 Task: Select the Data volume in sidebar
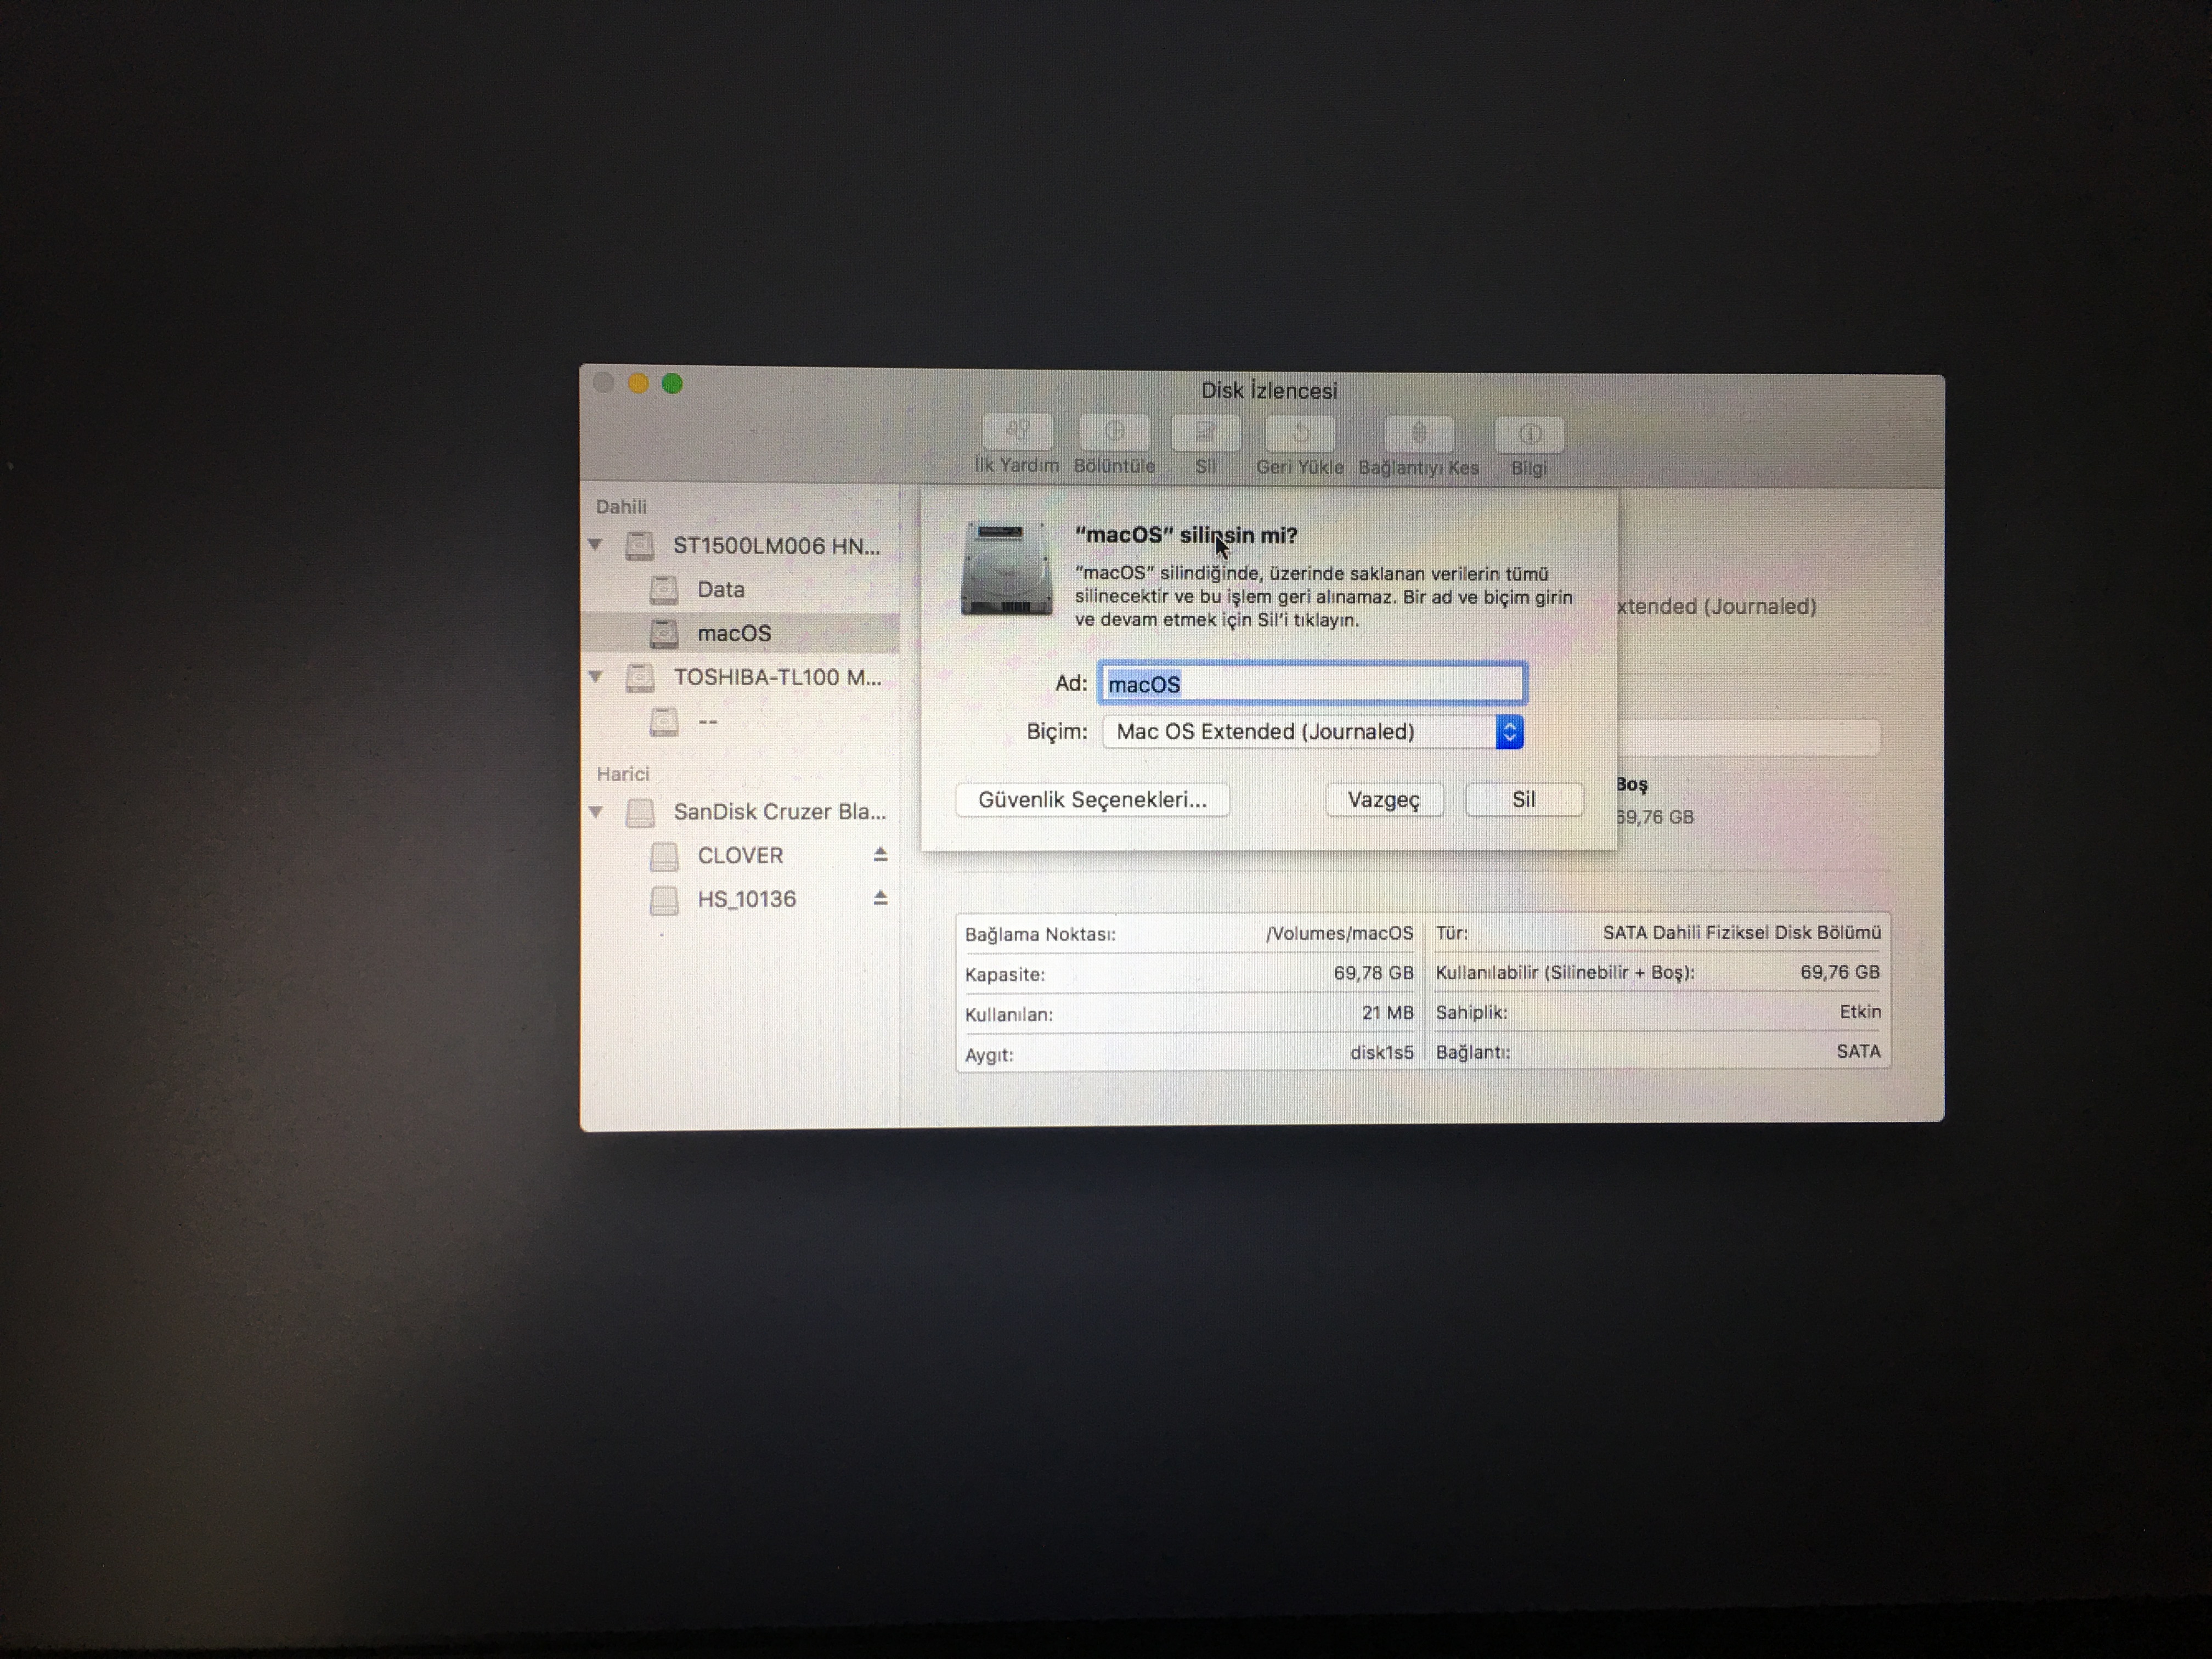pyautogui.click(x=720, y=589)
